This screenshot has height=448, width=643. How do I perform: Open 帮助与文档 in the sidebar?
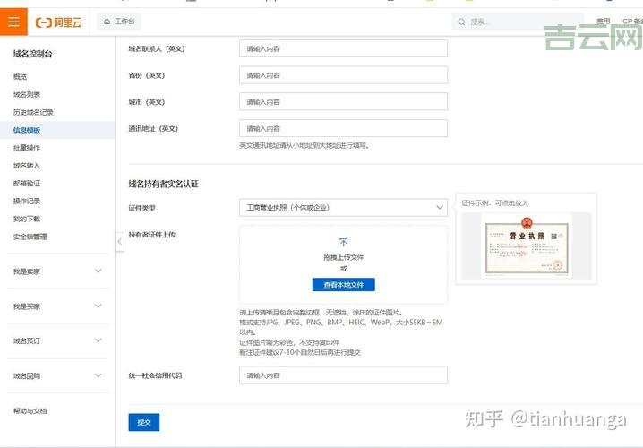pos(30,410)
